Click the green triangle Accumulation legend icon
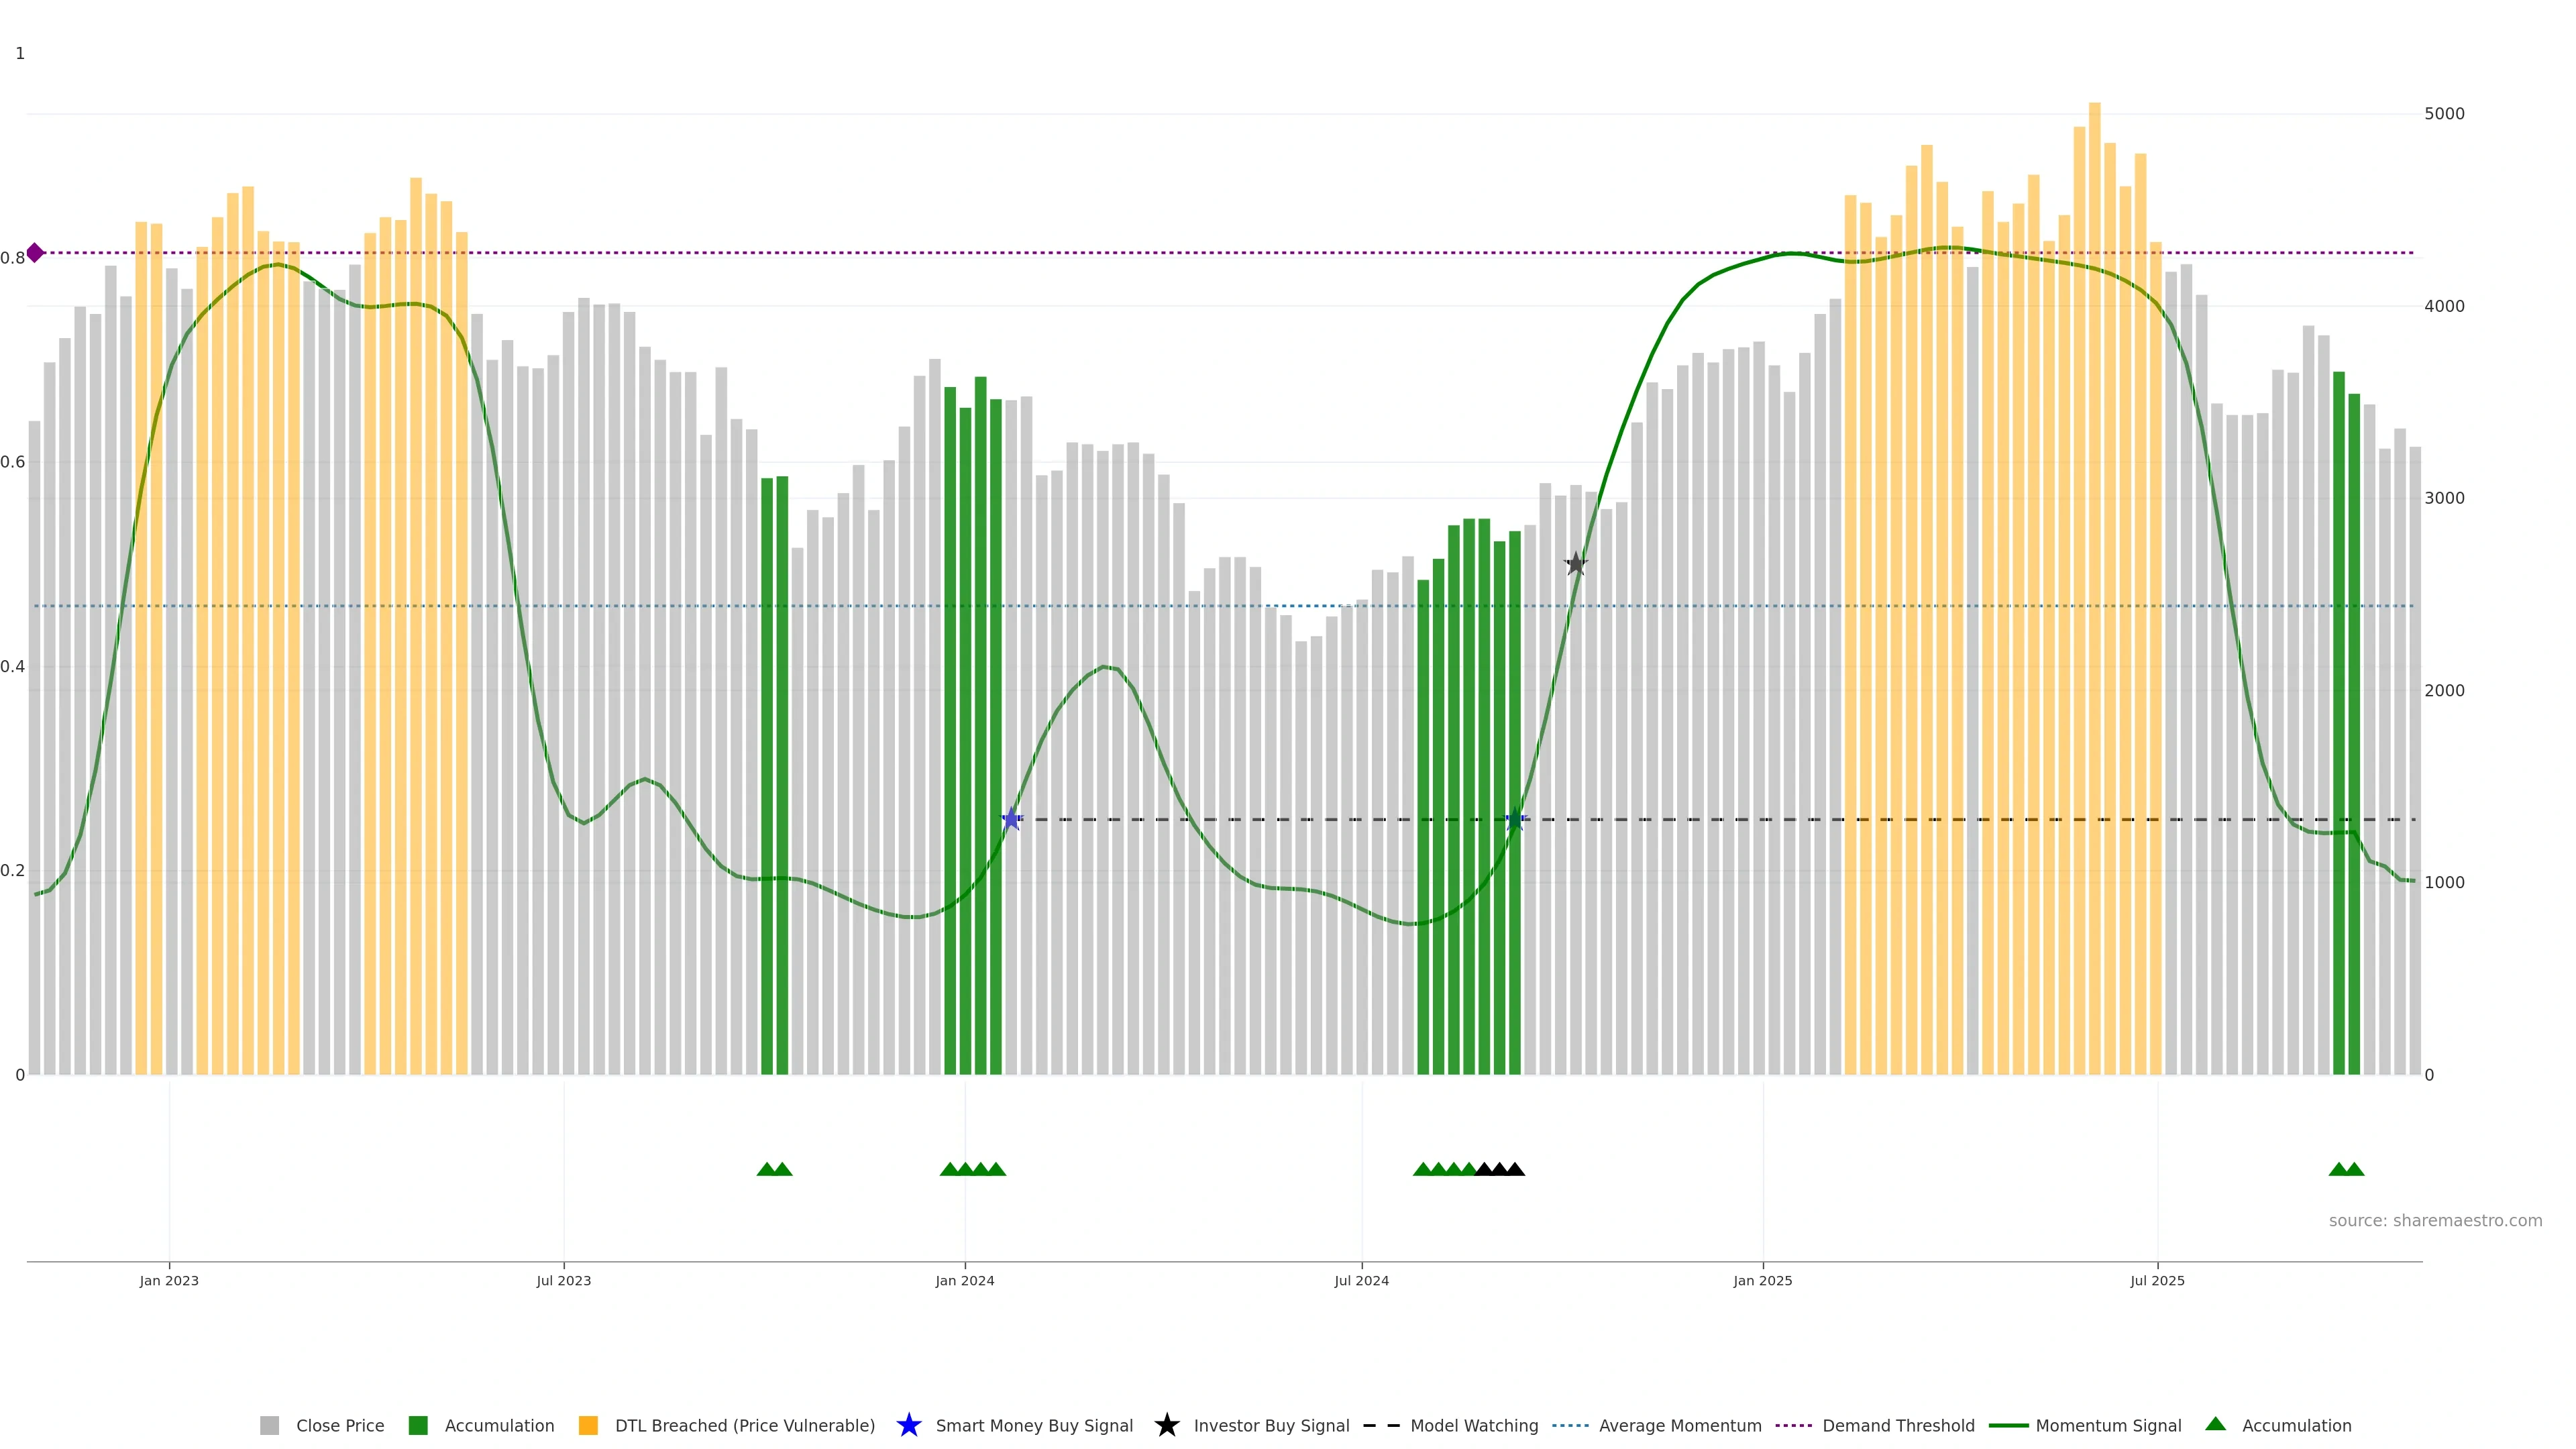Viewport: 2576px width, 1449px height. coord(2216,1425)
